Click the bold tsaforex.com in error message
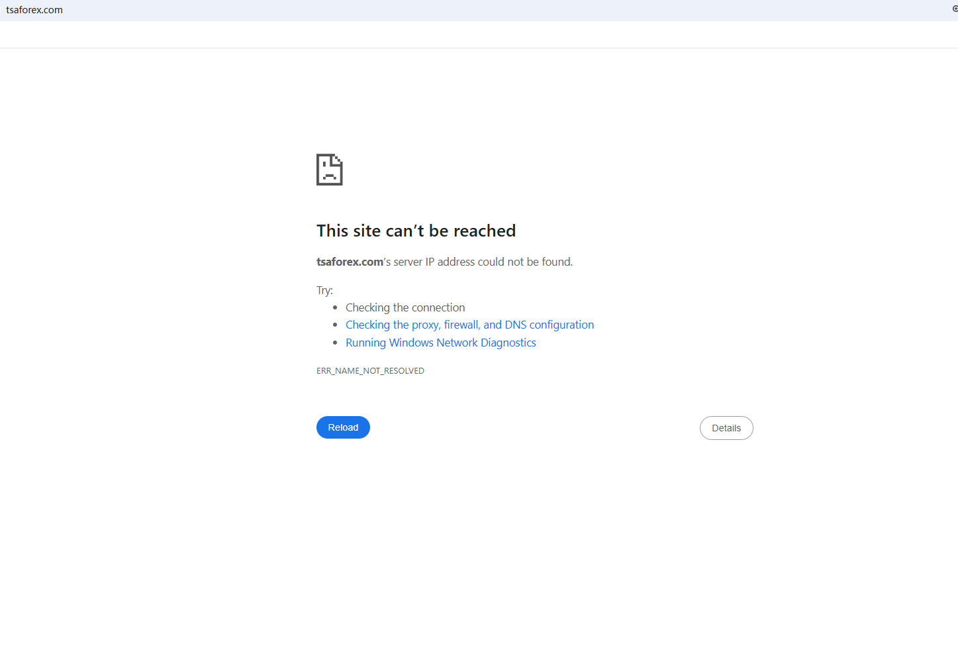 [x=350, y=262]
